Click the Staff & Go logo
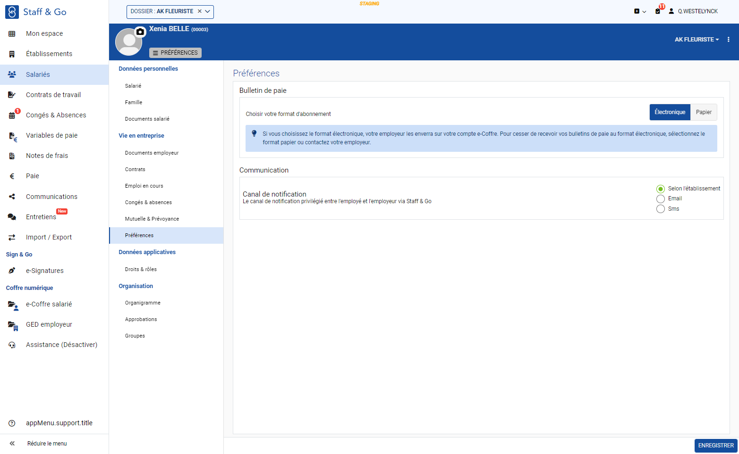739x454 pixels. (36, 12)
